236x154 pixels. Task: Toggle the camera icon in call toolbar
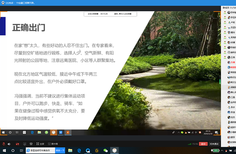coord(18,144)
